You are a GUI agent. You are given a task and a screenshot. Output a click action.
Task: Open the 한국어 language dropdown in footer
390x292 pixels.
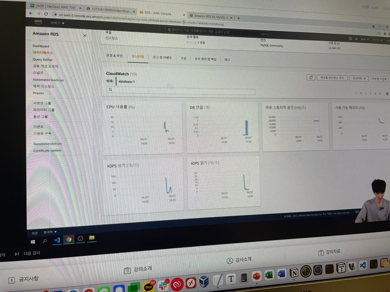[50, 232]
